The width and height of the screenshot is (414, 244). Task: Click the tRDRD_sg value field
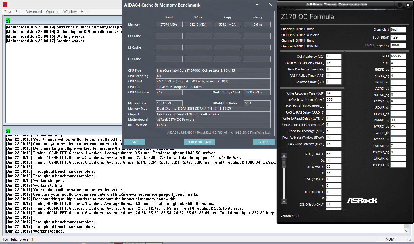point(398,70)
